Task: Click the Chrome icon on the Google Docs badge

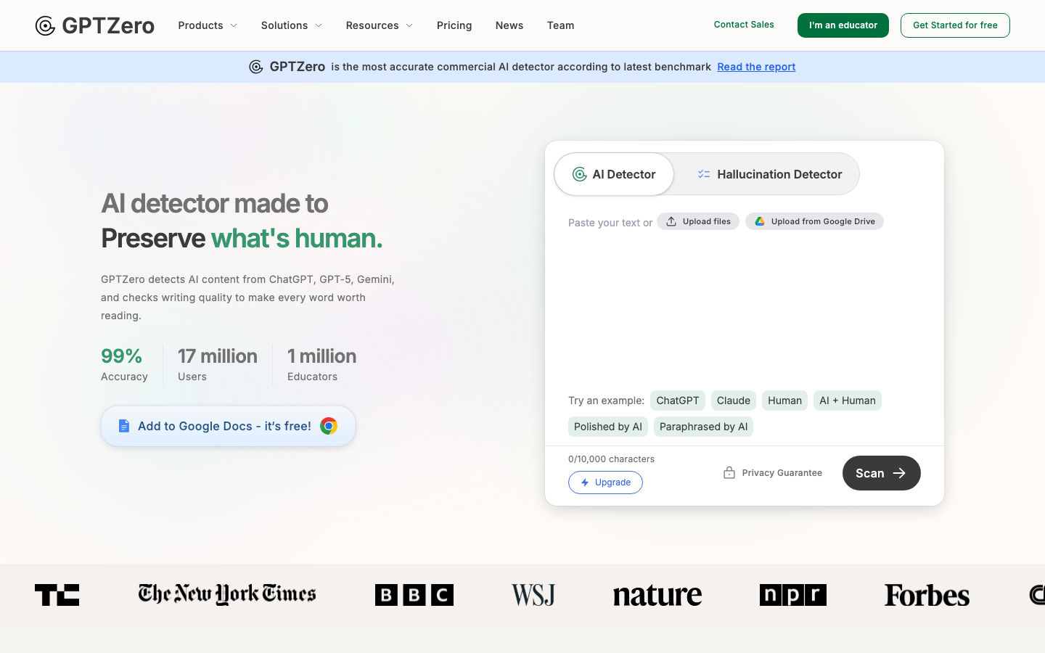Action: (x=329, y=426)
